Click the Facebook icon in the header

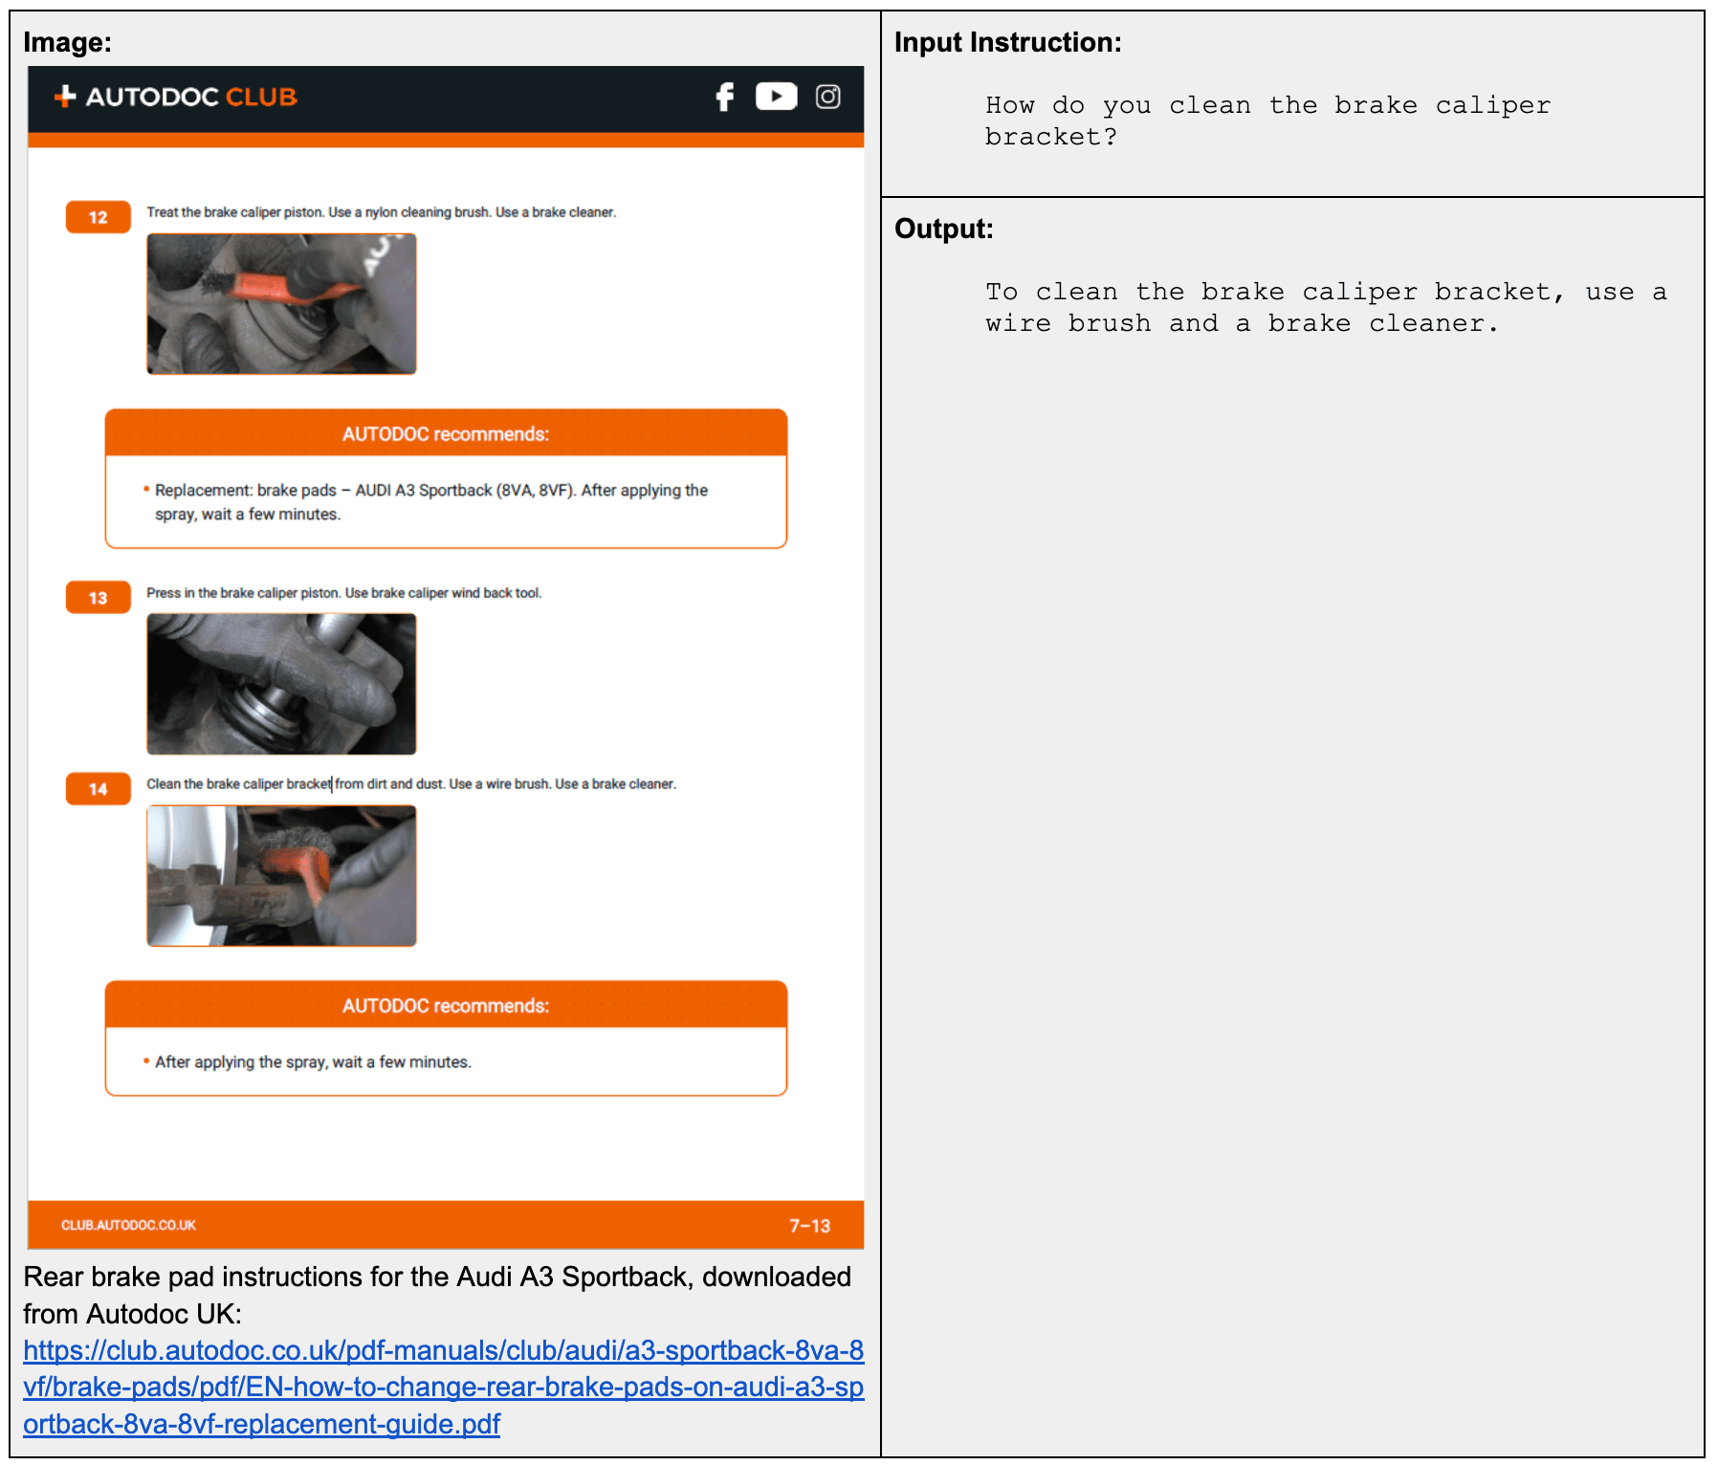(x=724, y=97)
